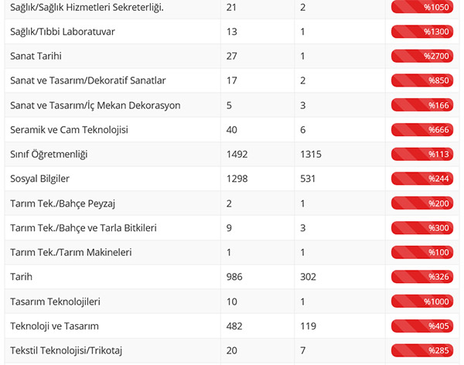Click the %1000 Tasarım Teknolojileri bar
Screen dimensions: 464x365
422,302
